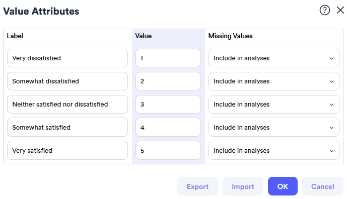Select the value field containing 3
The width and height of the screenshot is (347, 199).
coord(168,104)
